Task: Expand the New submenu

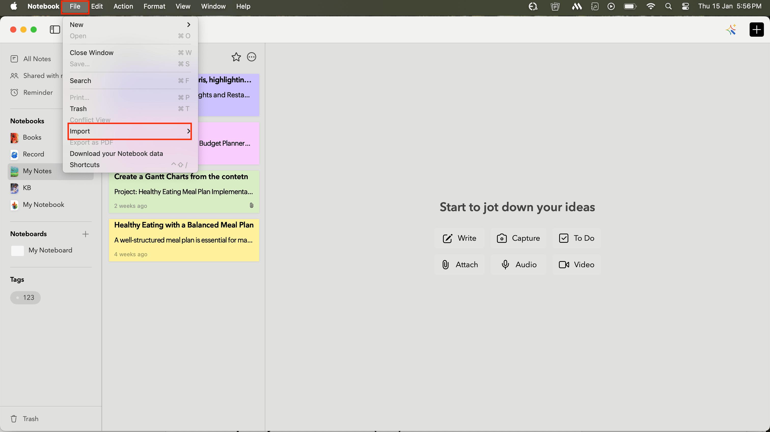Action: (130, 24)
